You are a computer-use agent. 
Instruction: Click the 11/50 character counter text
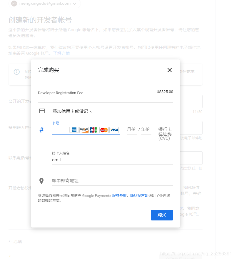(197, 112)
